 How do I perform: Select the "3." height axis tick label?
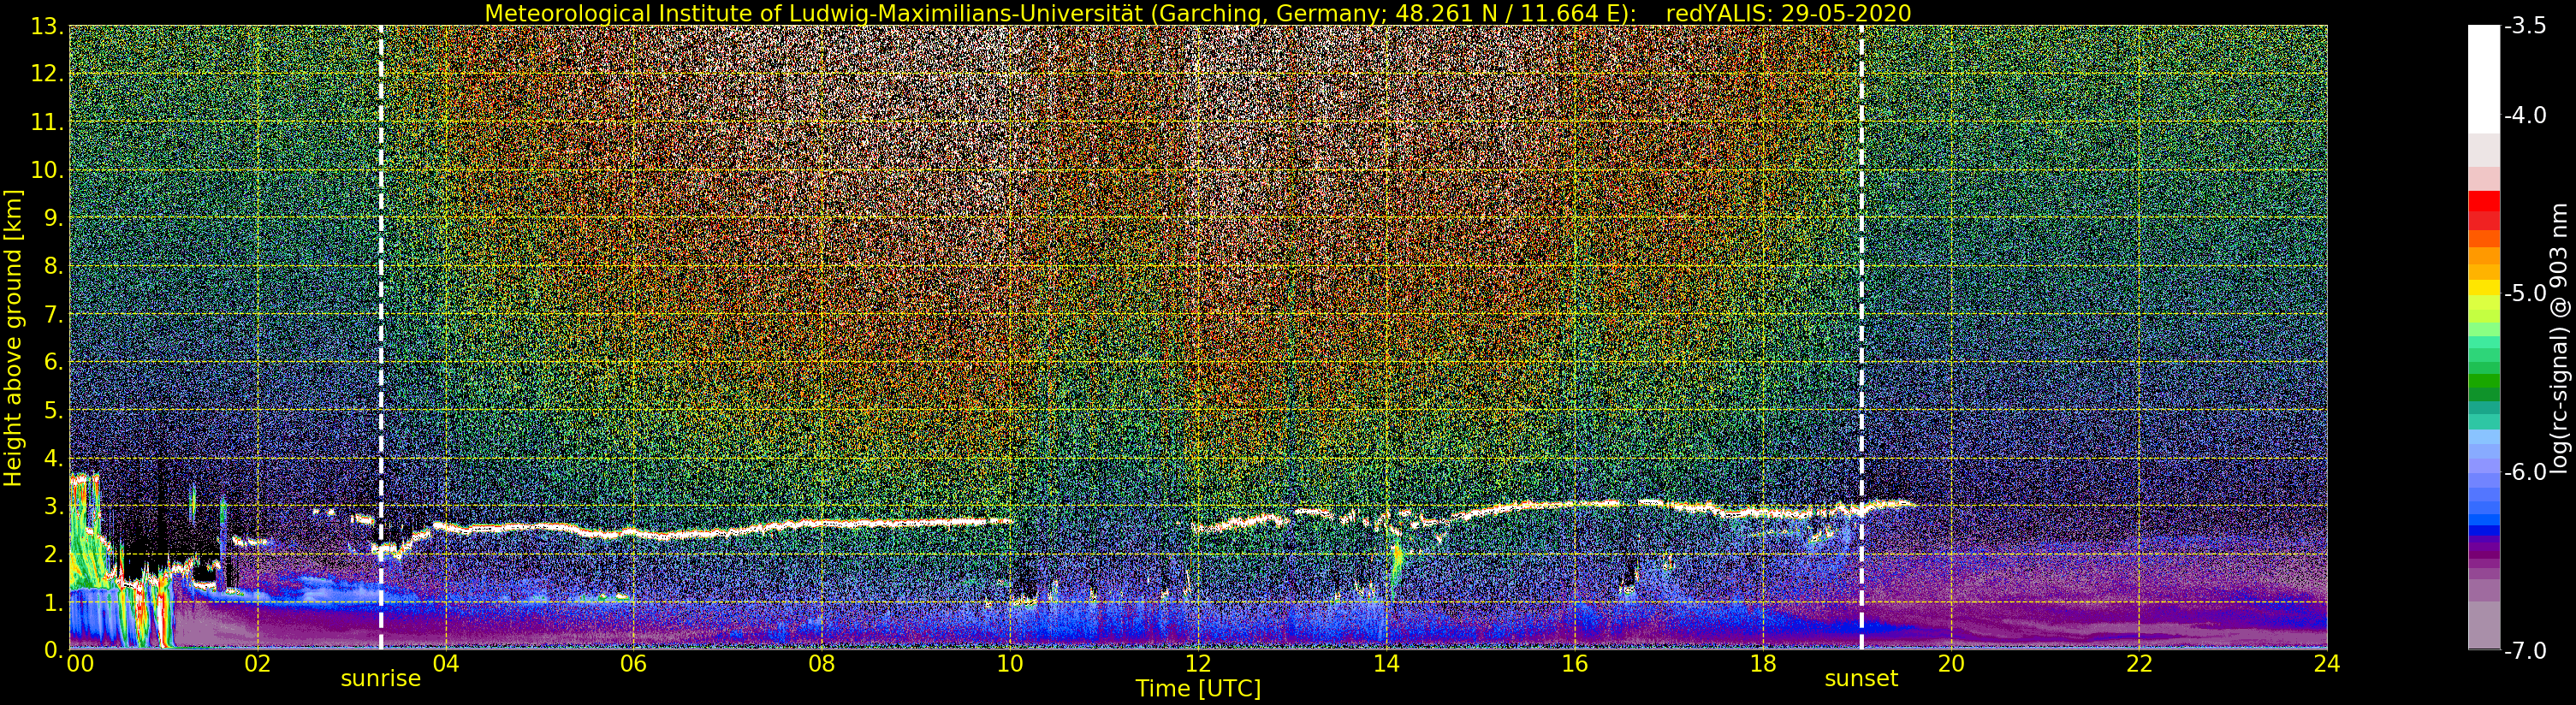[54, 506]
